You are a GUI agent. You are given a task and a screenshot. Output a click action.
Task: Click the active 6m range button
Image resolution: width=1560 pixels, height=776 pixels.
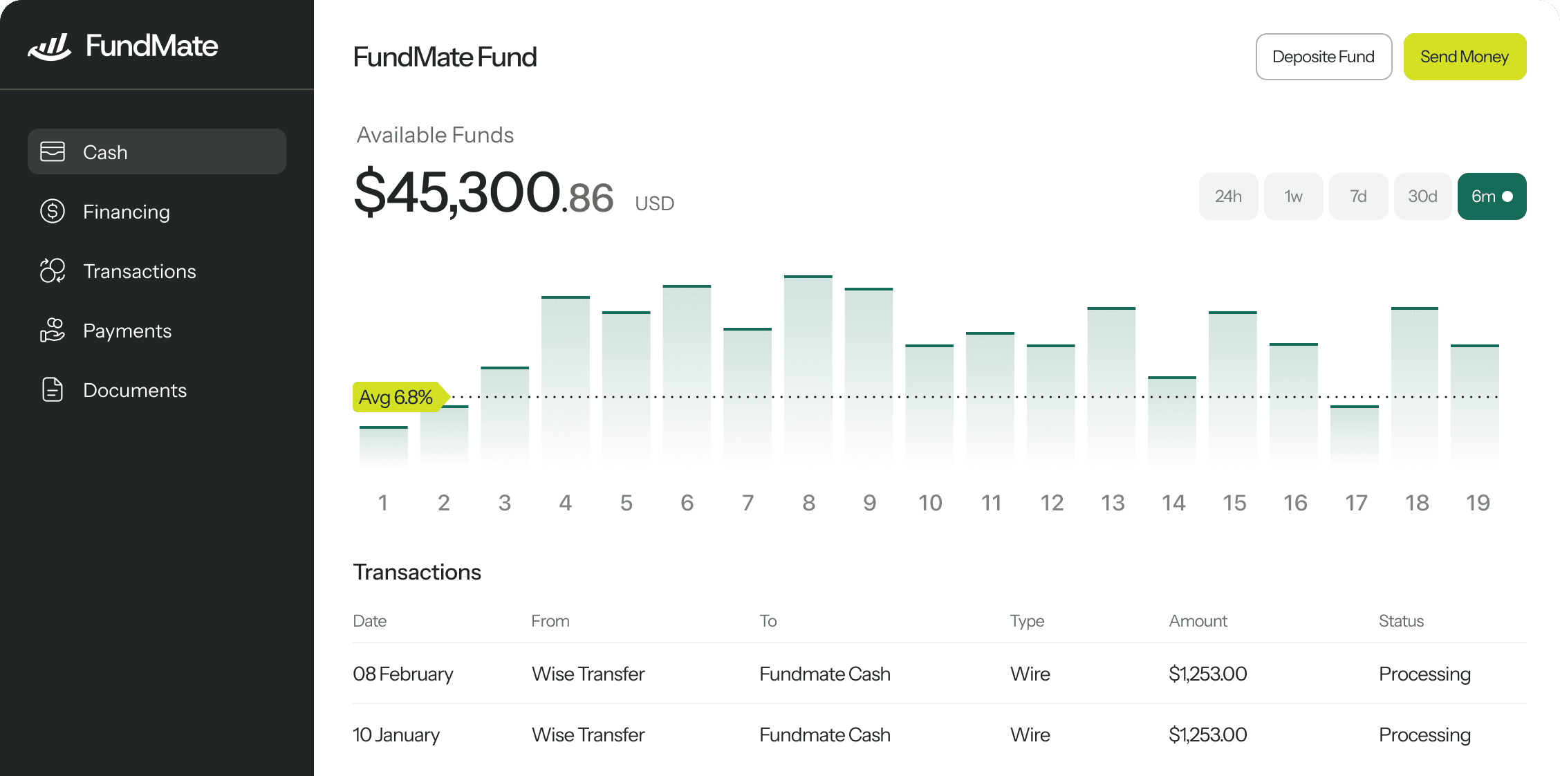pyautogui.click(x=1492, y=196)
